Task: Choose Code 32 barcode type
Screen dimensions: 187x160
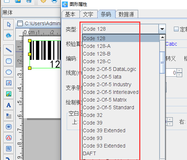Action: pyautogui.click(x=121, y=115)
